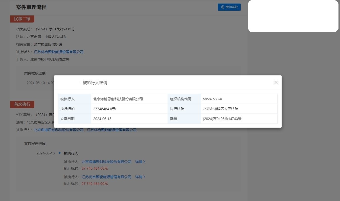Click the 执行法院 label cell
This screenshot has width=340, height=201.
point(184,109)
